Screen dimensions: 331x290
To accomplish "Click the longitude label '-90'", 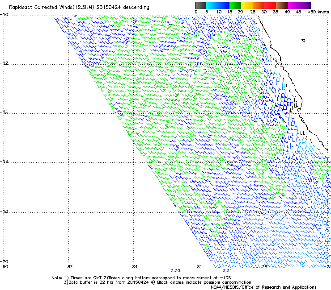I will coord(4,267).
